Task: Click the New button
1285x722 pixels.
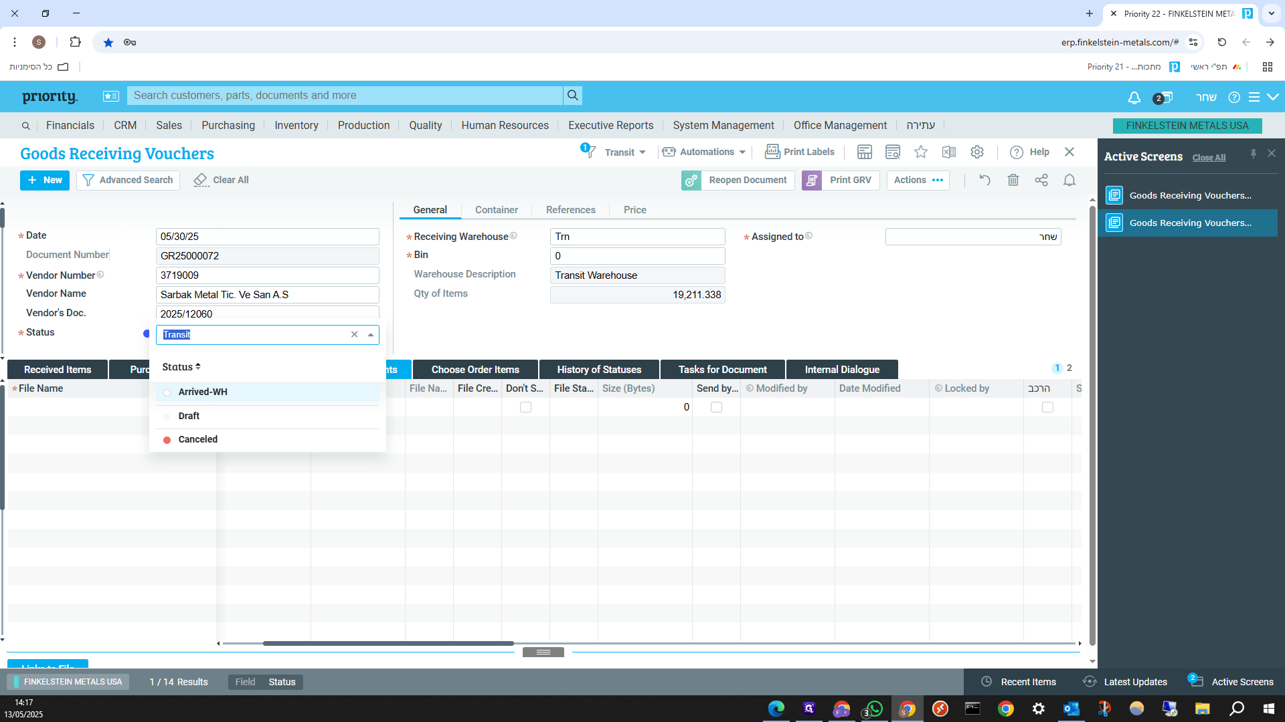Action: coord(44,180)
